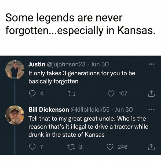Open Jun 30 timestamp on Justin's tweet
The height and width of the screenshot is (161, 161).
coord(99,64)
